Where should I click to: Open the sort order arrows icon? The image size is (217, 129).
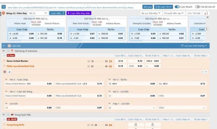206,13
